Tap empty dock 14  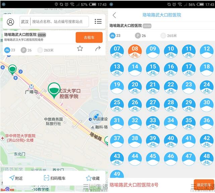[135, 69]
